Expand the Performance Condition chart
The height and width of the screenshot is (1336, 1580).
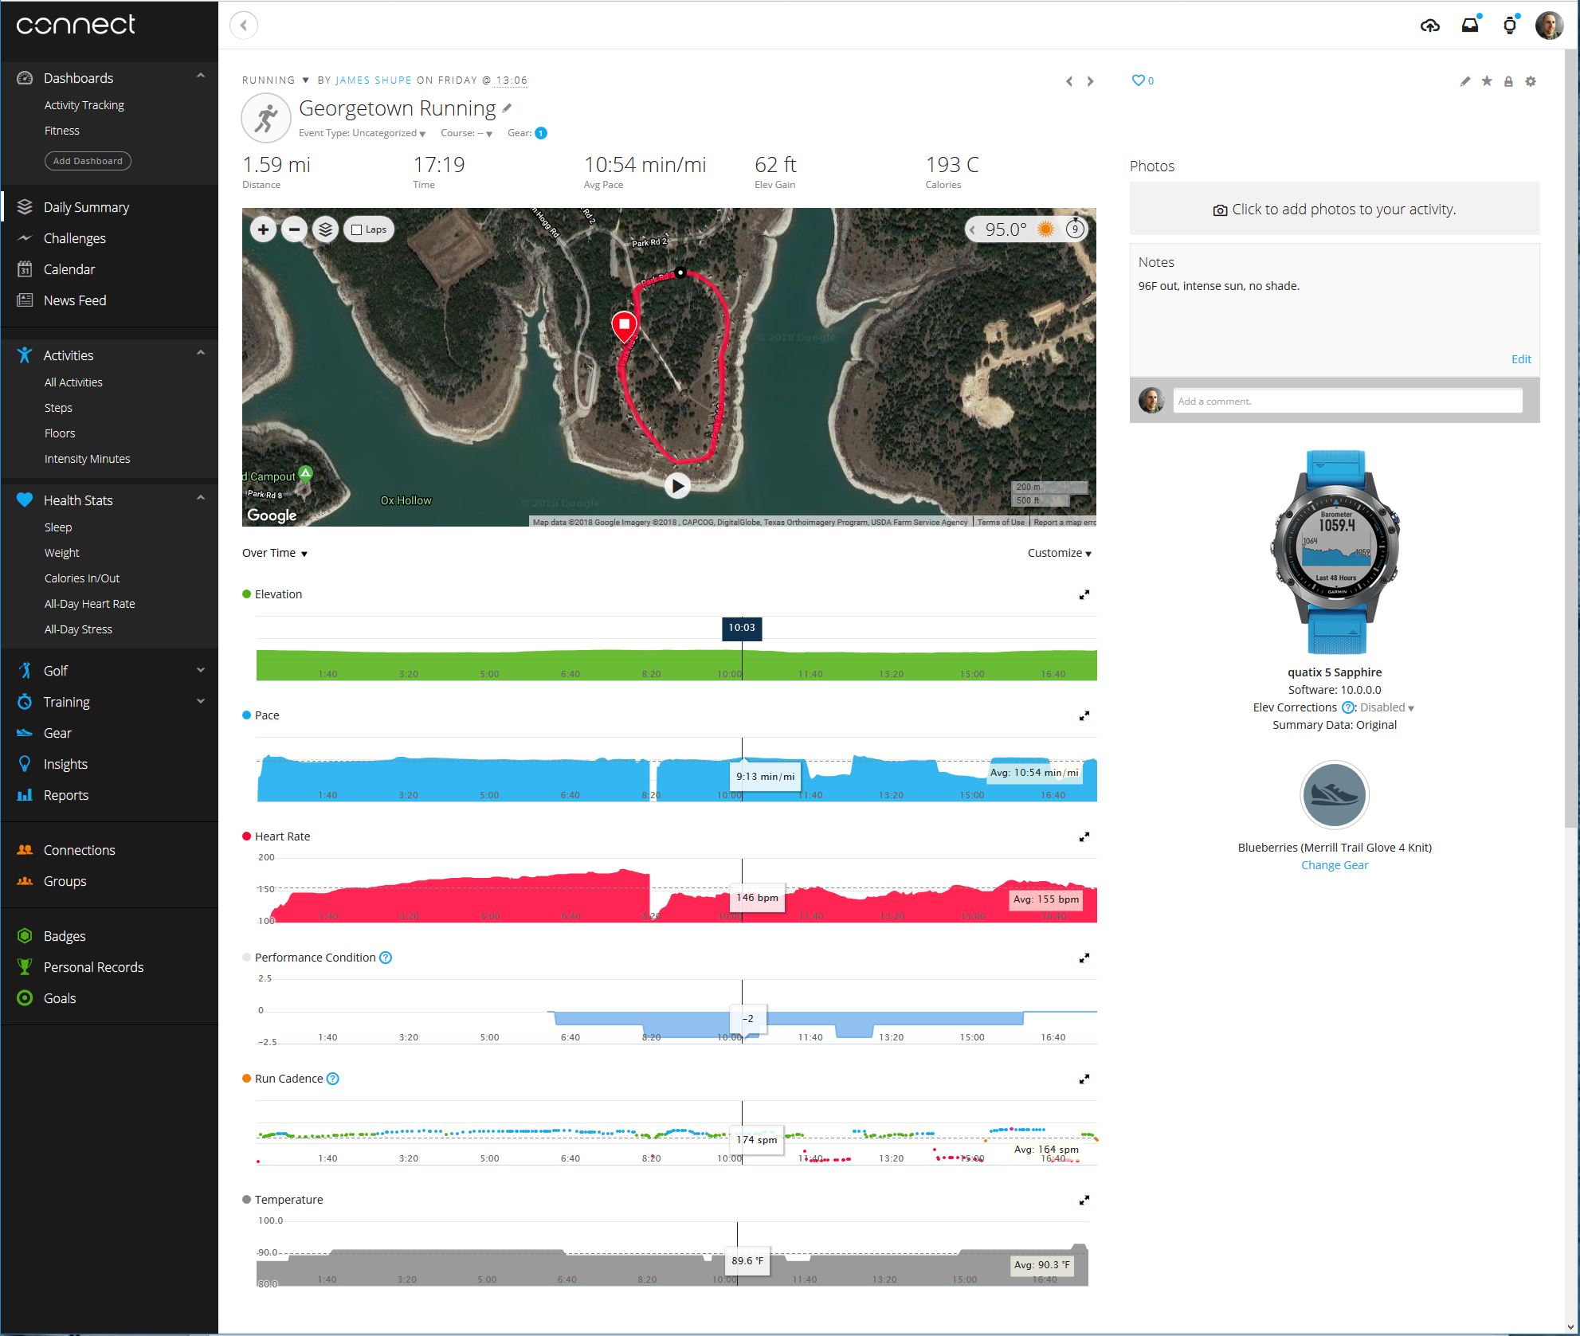(x=1084, y=958)
